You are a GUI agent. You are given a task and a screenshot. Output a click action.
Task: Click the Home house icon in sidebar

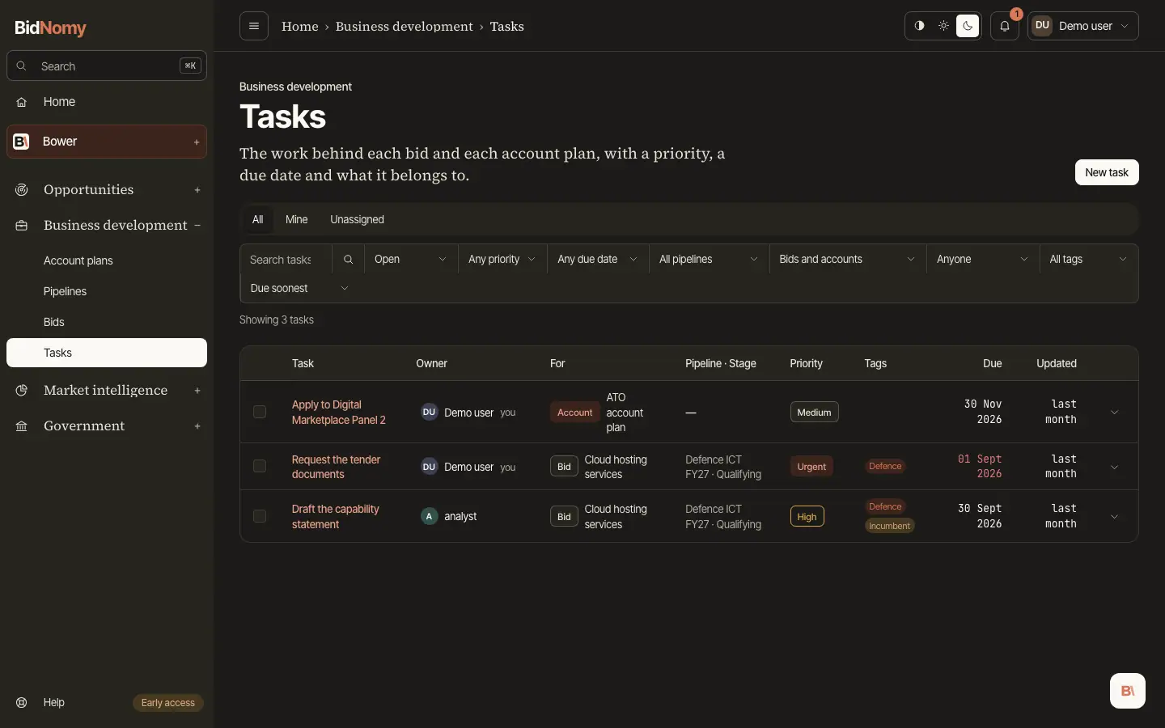(x=22, y=102)
